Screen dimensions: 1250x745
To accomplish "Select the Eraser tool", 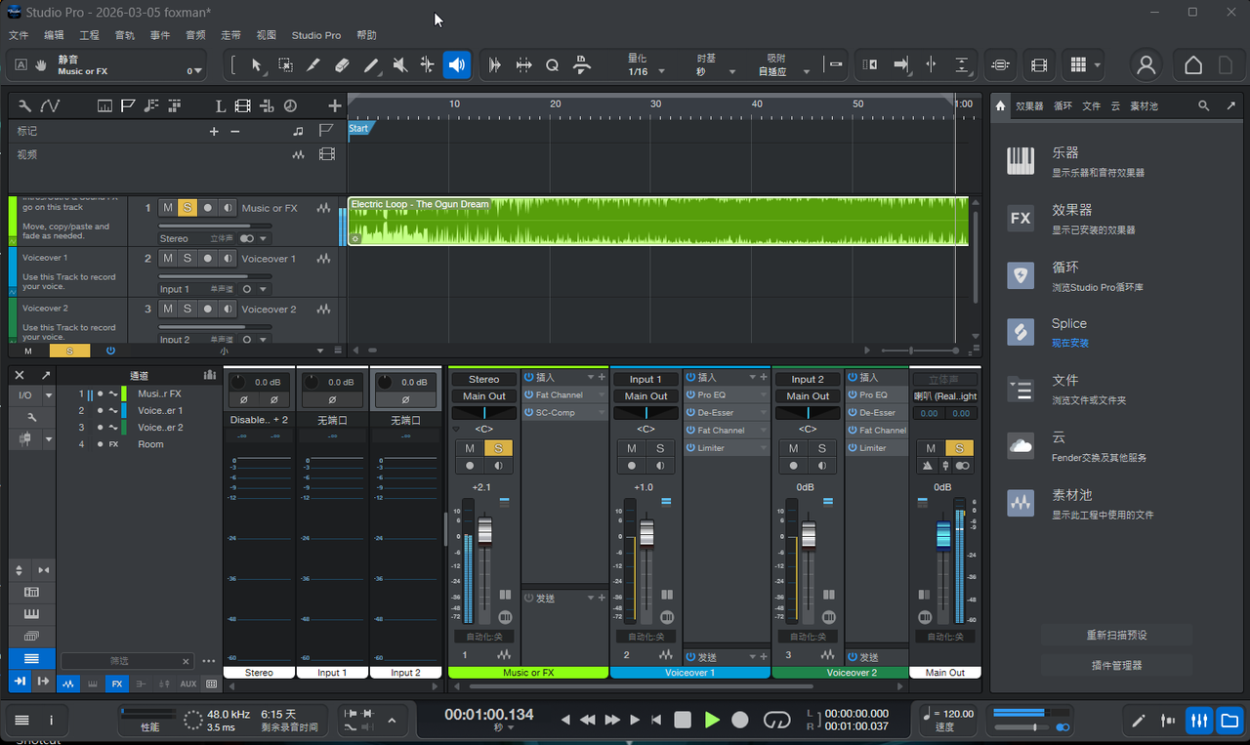I will (342, 65).
